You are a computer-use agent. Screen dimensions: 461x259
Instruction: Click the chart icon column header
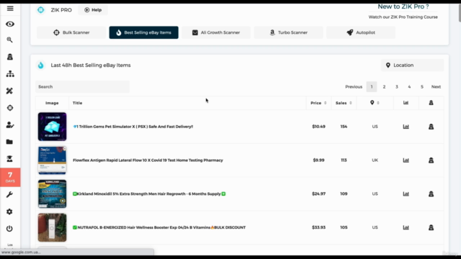click(406, 103)
